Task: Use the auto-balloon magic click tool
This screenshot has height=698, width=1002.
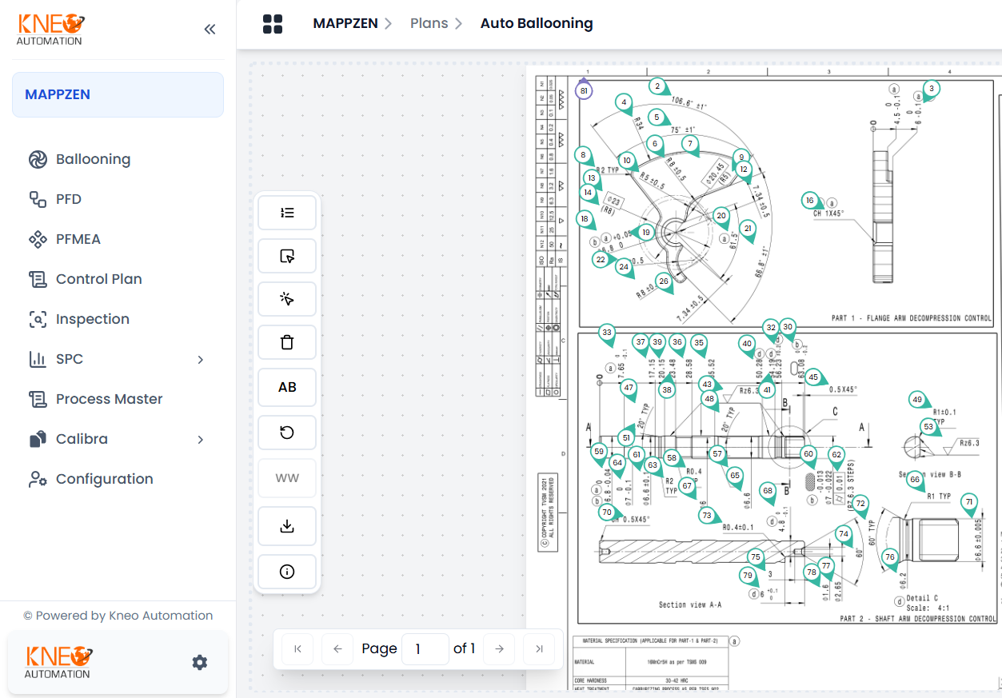Action: point(286,299)
